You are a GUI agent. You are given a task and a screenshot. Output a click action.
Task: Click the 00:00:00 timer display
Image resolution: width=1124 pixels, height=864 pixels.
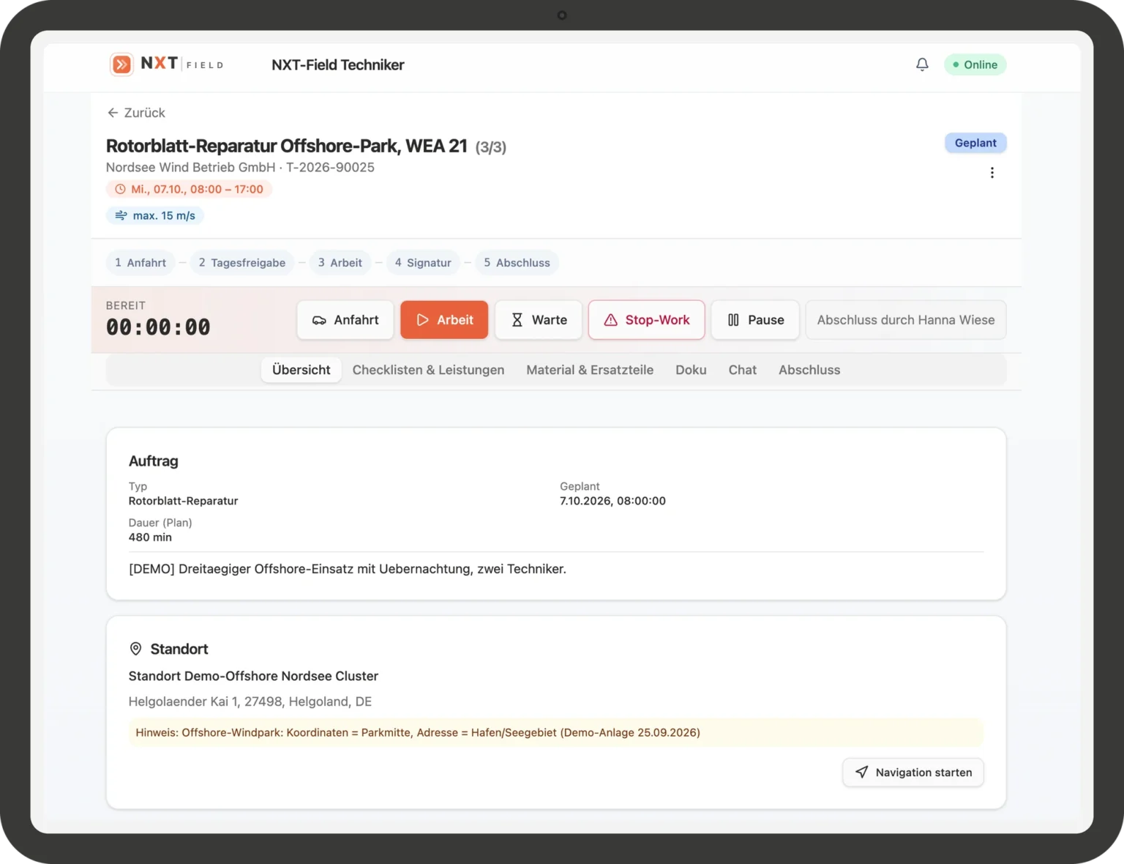(158, 327)
